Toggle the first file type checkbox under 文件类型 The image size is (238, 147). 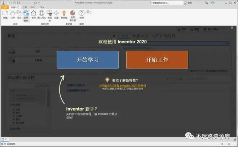[x=13, y=109]
